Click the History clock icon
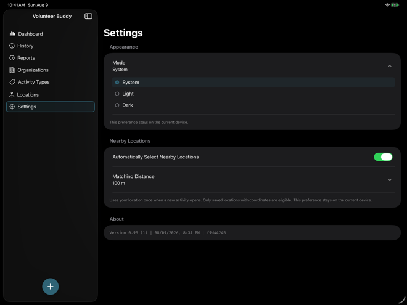The width and height of the screenshot is (407, 305). coord(12,46)
